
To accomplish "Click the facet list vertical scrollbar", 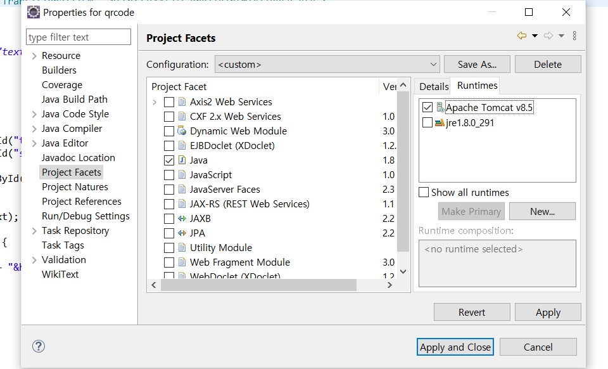I will (403, 171).
